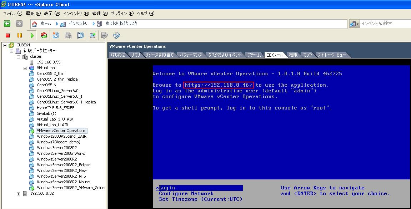Image resolution: width=411 pixels, height=209 pixels.
Task: Open the breadcrumb arrow before ホストおよびクラスタ
Action: [94, 24]
